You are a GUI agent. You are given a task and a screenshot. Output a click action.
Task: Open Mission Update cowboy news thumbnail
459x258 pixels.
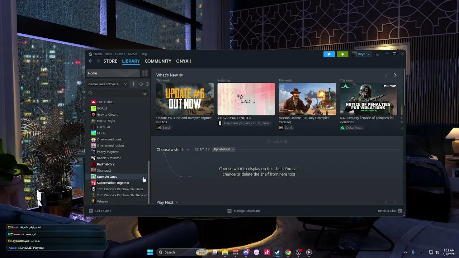point(307,99)
